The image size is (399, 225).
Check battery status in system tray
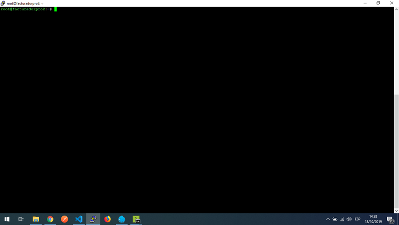[335, 219]
